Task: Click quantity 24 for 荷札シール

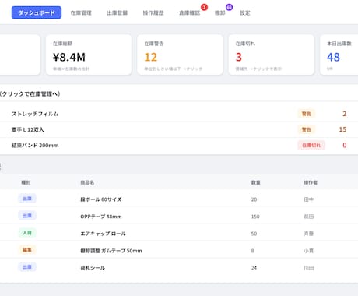Action: click(x=254, y=268)
